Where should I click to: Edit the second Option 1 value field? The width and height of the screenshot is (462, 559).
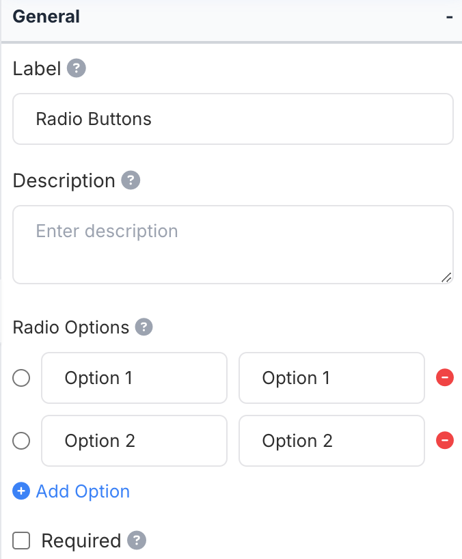point(331,378)
